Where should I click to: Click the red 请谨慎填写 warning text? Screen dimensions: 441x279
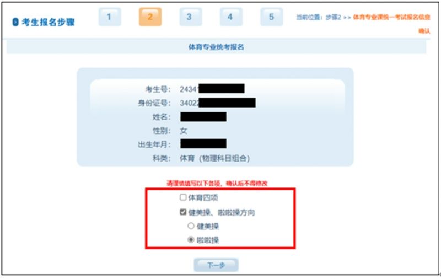click(217, 184)
